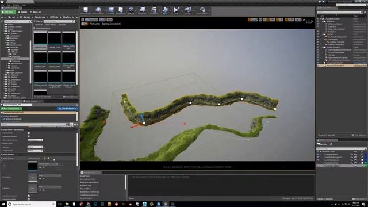
Task: Open the Marketplace toolbar icon
Action: pos(121,10)
